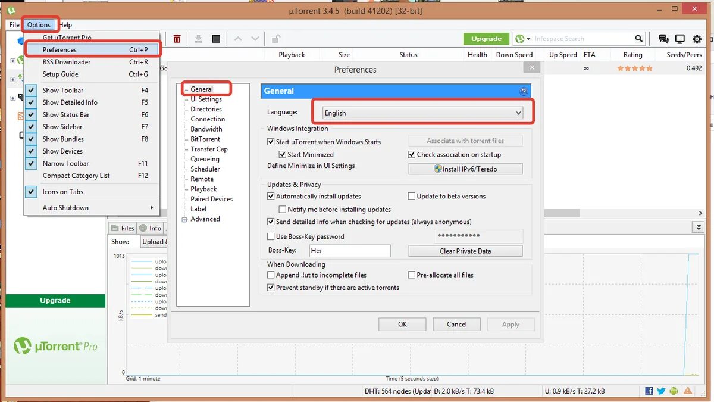The image size is (714, 402).
Task: Click the Twitter bird icon in status bar
Action: [x=661, y=391]
